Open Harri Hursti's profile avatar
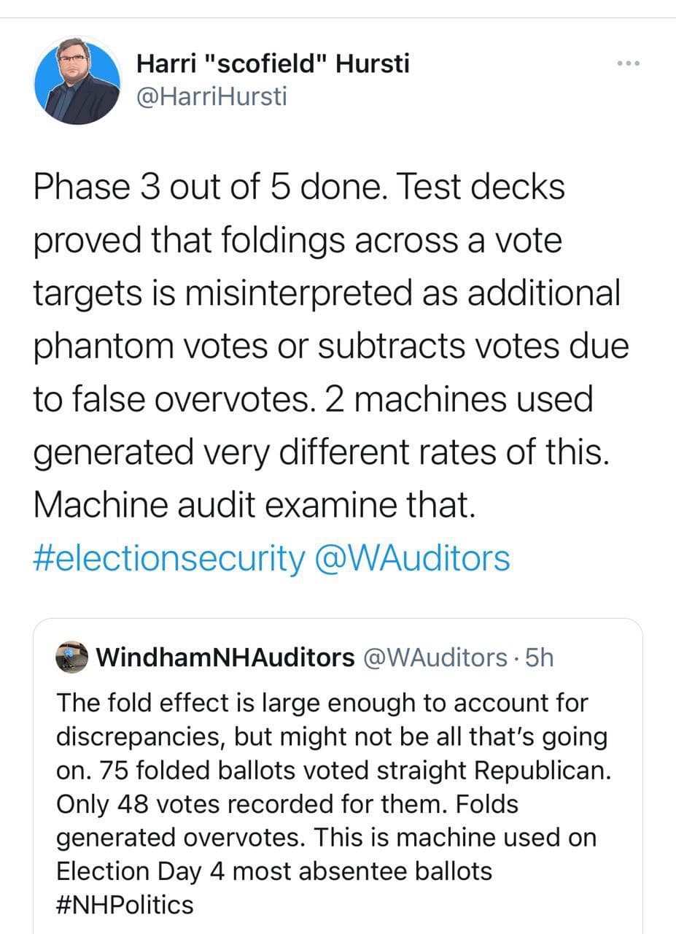676x934 pixels. pyautogui.click(x=78, y=81)
